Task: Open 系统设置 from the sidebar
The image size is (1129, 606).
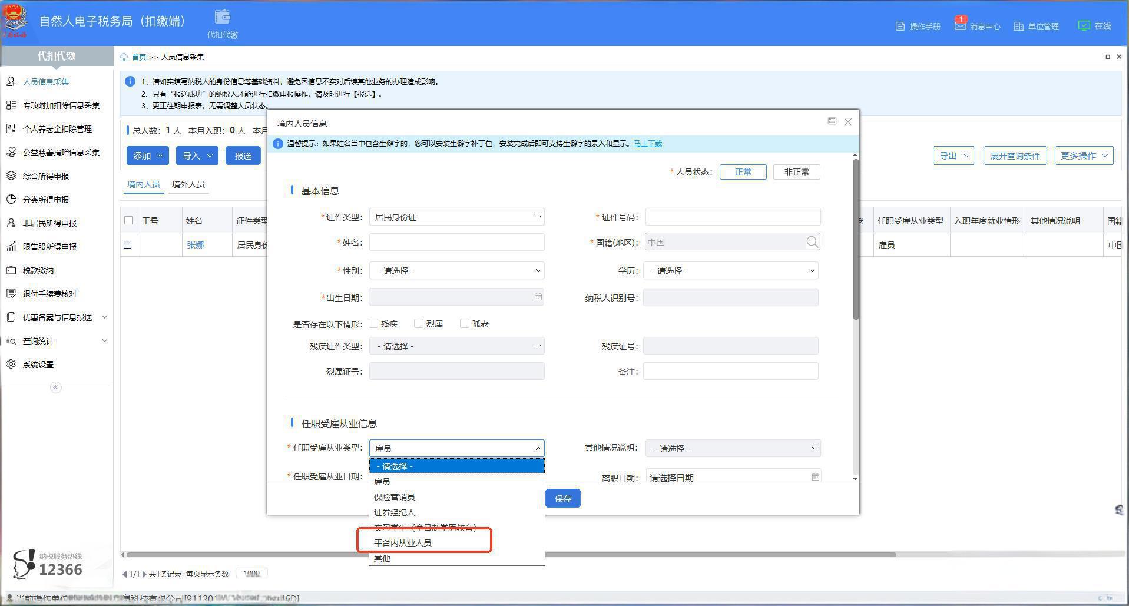Action: click(x=39, y=364)
